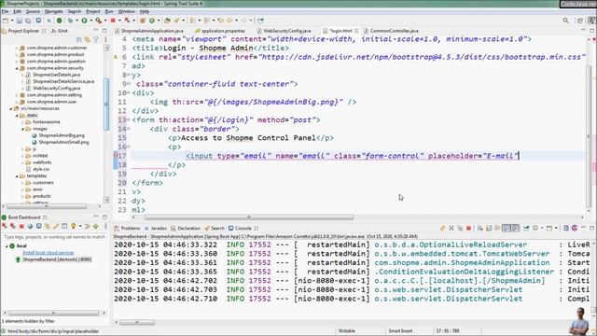Open the File menu
The height and width of the screenshot is (336, 597).
(5, 11)
